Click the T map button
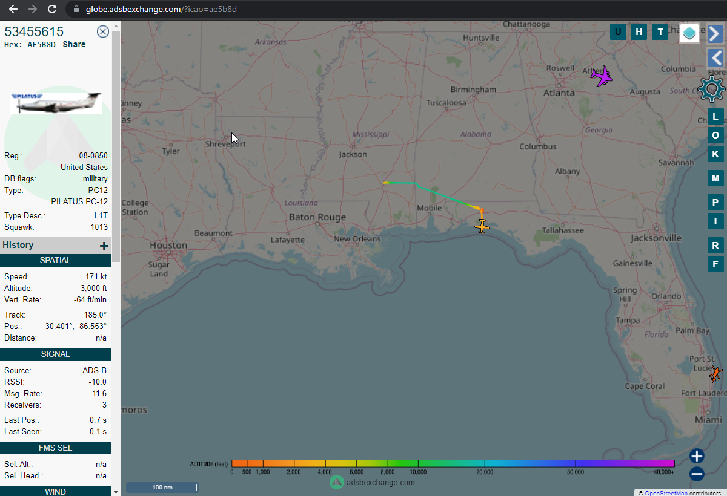The width and height of the screenshot is (727, 496). coord(660,32)
